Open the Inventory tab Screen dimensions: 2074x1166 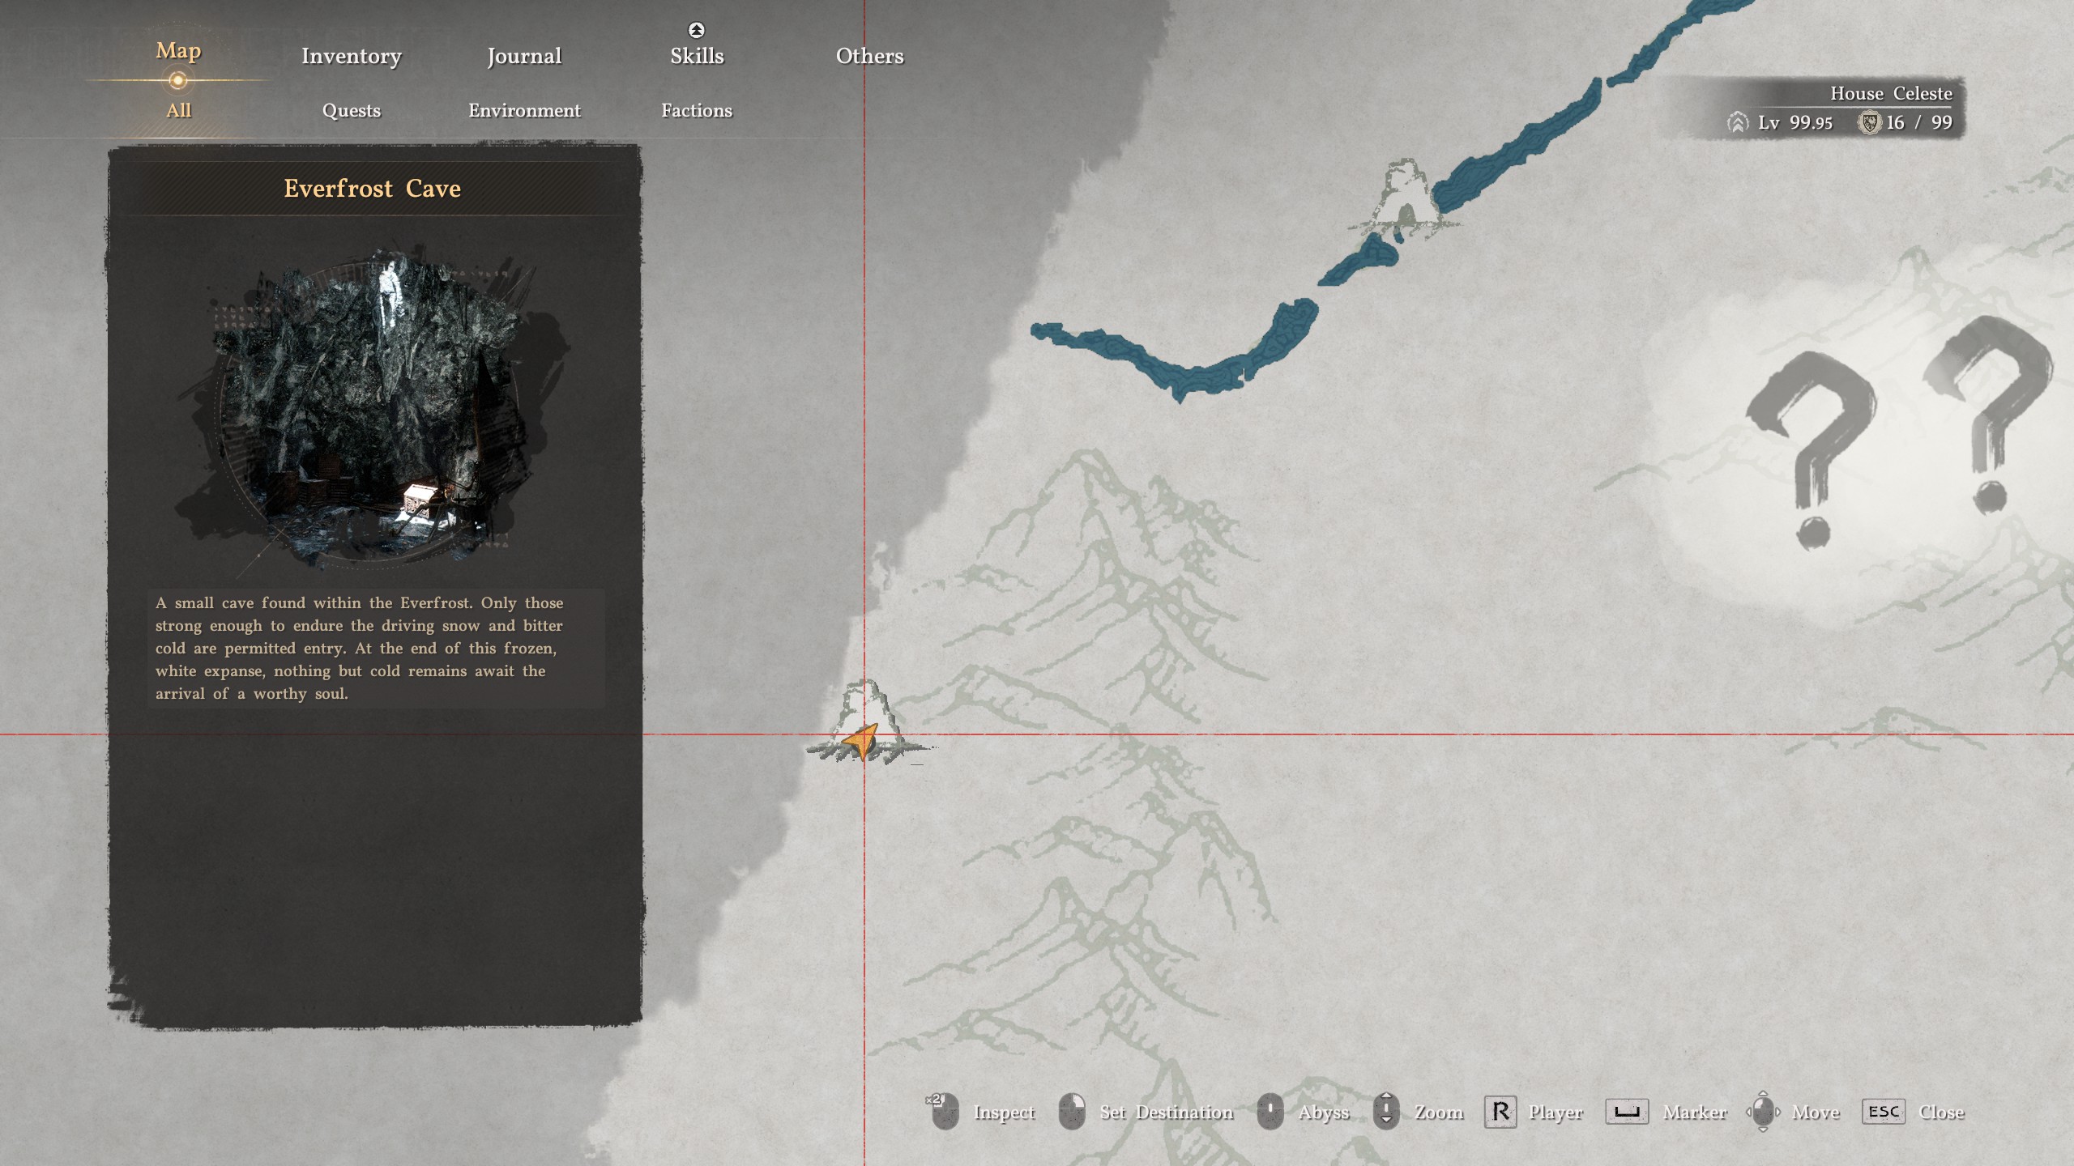352,56
